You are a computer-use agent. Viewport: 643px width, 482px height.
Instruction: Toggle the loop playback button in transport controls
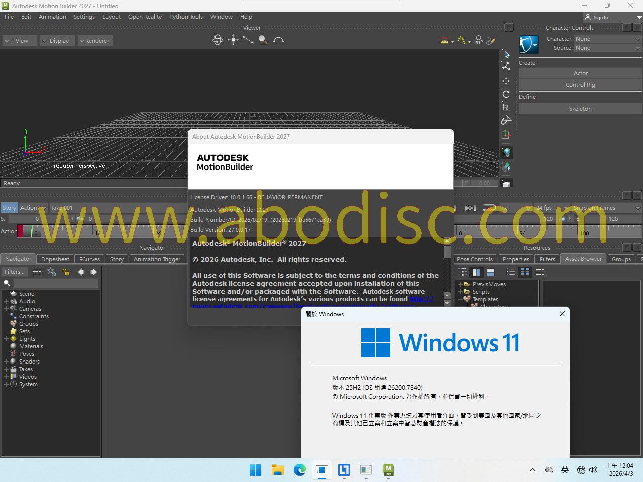point(489,208)
